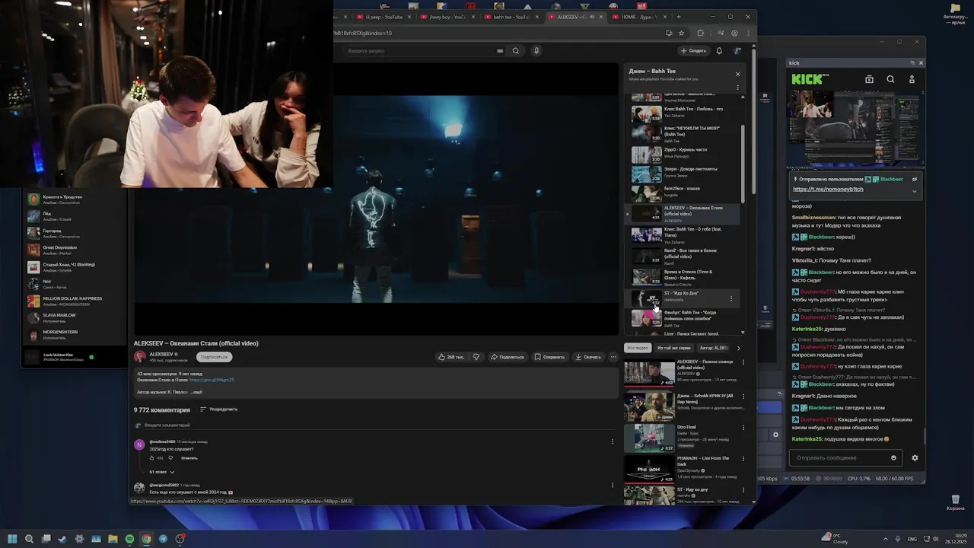Image resolution: width=974 pixels, height=548 pixels.
Task: Open options for ST 'Иду Ко Дну' playlist row
Action: pyautogui.click(x=731, y=298)
